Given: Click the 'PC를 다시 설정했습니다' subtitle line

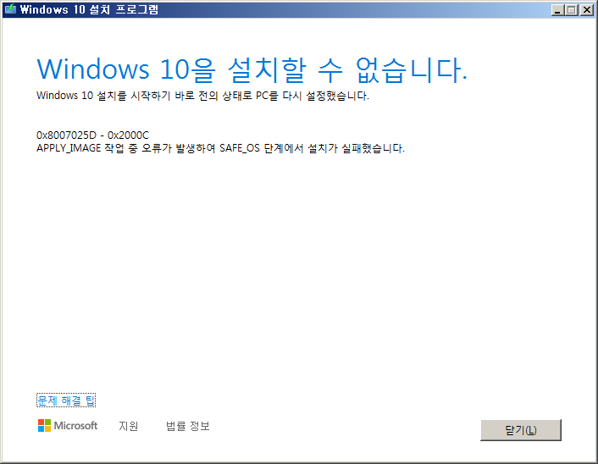Looking at the screenshot, I should pos(202,96).
